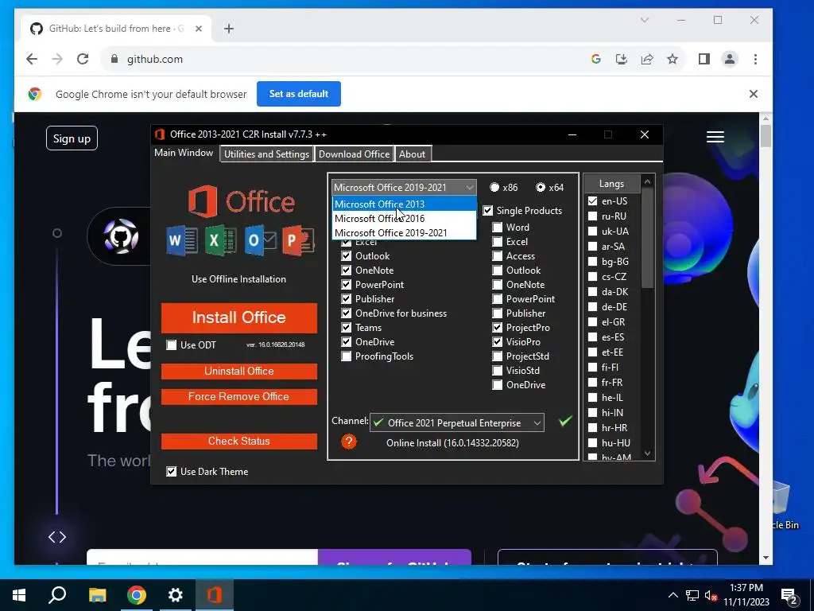
Task: Open File Explorer from the taskbar
Action: tap(97, 595)
